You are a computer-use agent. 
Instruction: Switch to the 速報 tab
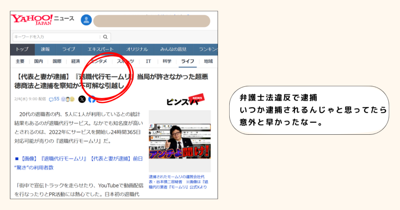[45, 49]
